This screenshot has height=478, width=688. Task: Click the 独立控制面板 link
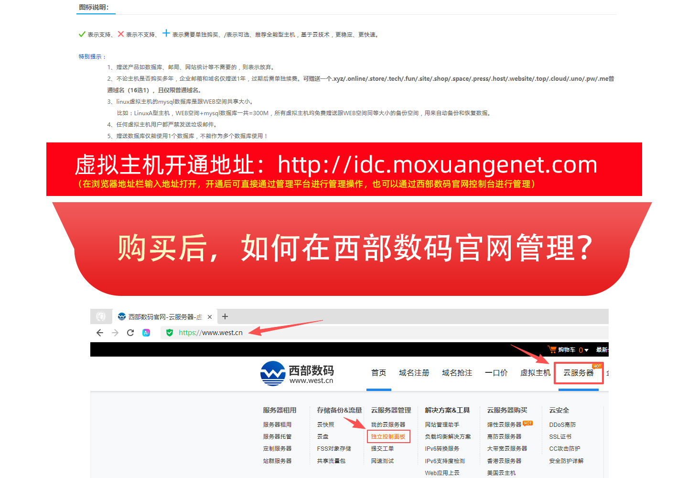[388, 436]
